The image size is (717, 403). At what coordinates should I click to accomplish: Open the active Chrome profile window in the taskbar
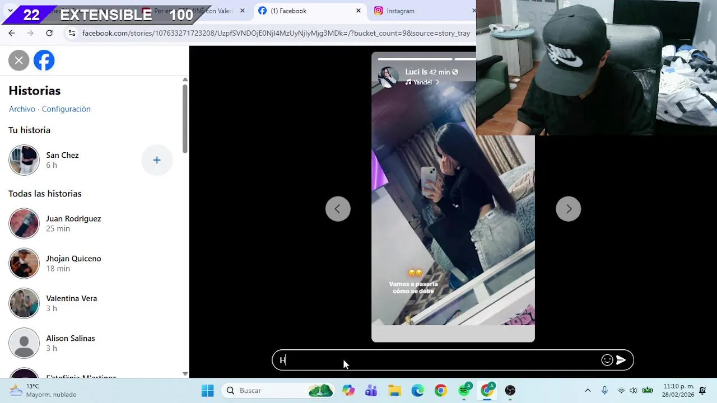(x=487, y=391)
